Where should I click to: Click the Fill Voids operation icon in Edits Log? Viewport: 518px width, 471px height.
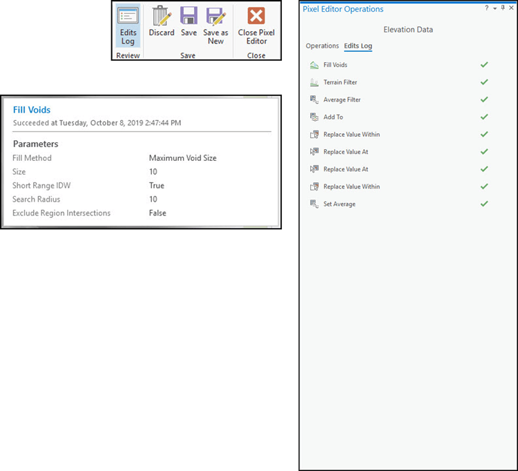(x=314, y=65)
